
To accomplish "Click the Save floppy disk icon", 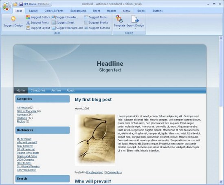I will tap(21, 4).
